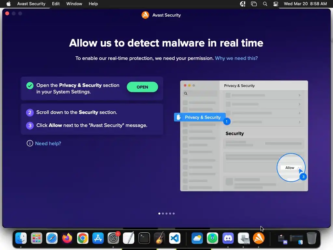Open the Weather app from the Dock
This screenshot has width=333, height=250.
click(197, 238)
